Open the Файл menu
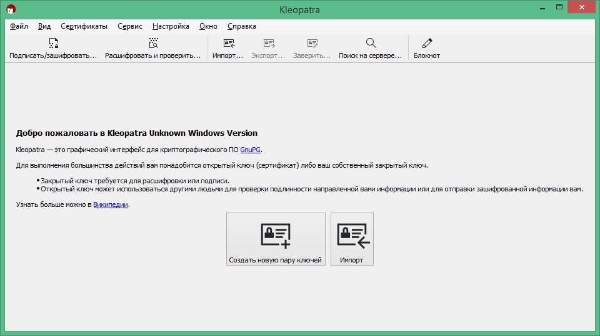Screen dimensions: 600x336 click(x=19, y=26)
